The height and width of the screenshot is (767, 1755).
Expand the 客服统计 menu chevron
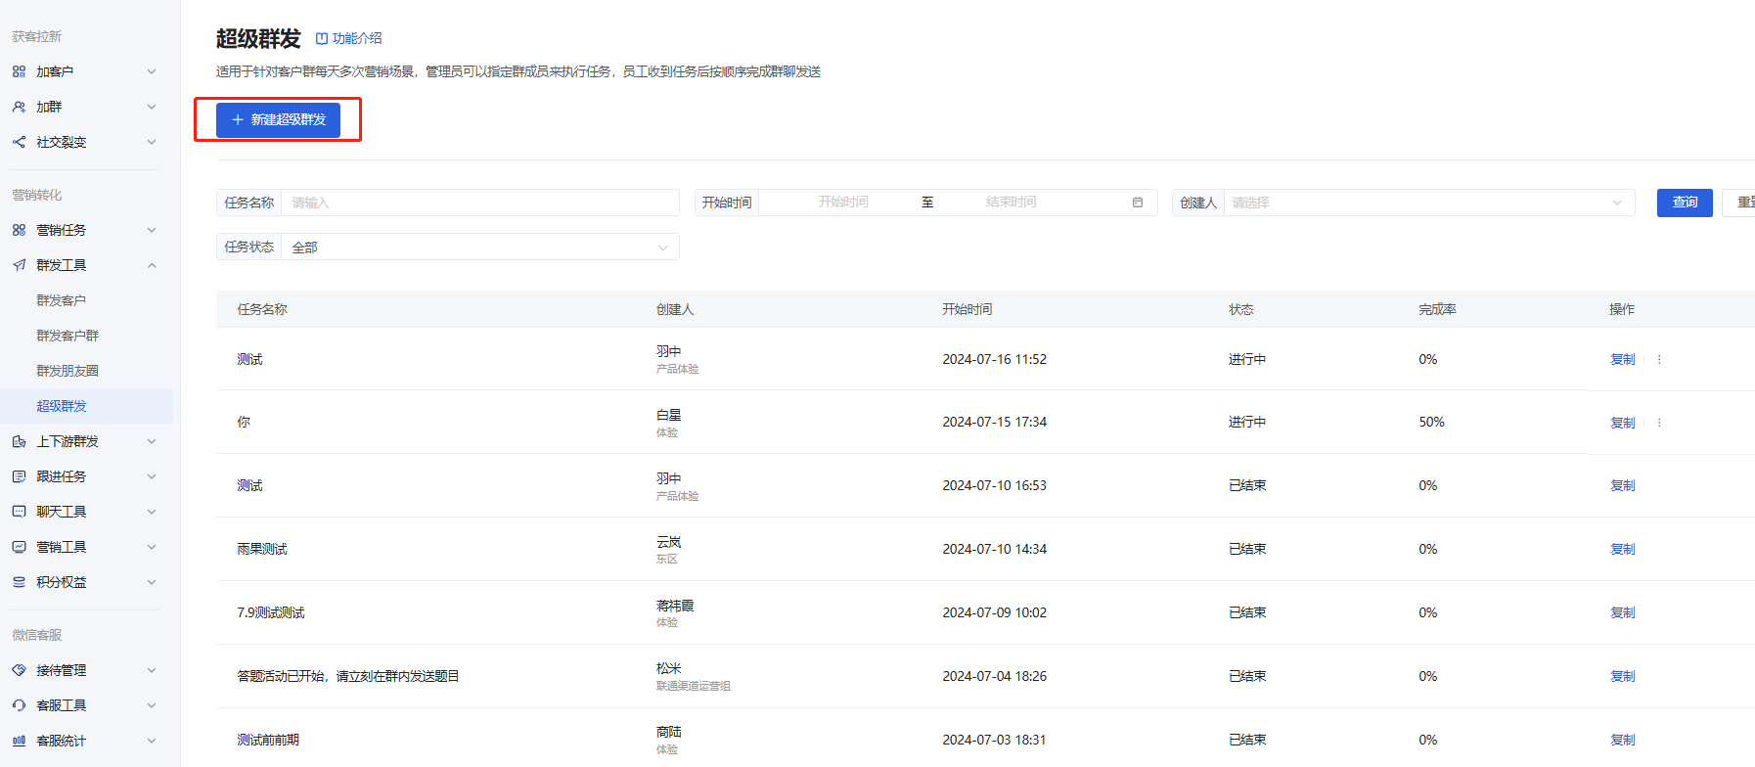(152, 741)
